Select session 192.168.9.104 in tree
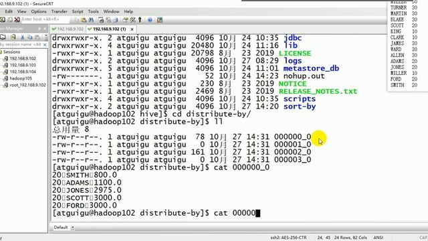 point(23,72)
